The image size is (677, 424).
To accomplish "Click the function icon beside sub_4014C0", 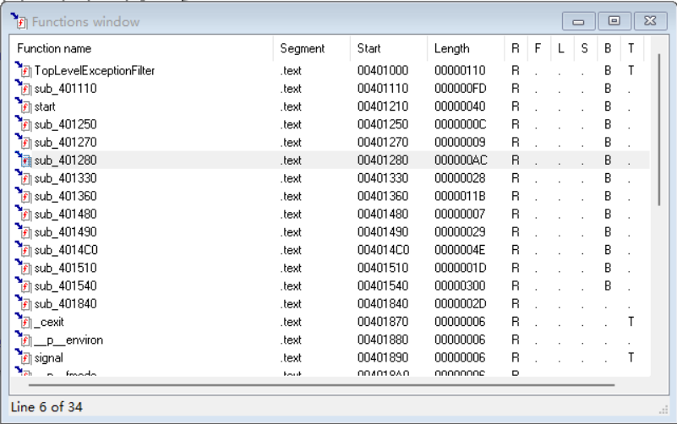I will 24,250.
